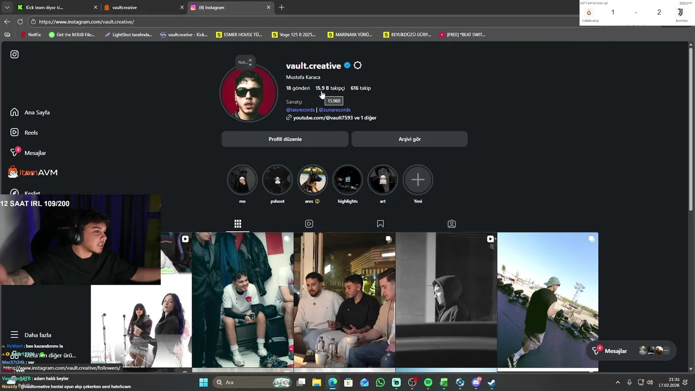Switch to the vaultcreative browser tab
695x391 pixels.
pyautogui.click(x=144, y=8)
